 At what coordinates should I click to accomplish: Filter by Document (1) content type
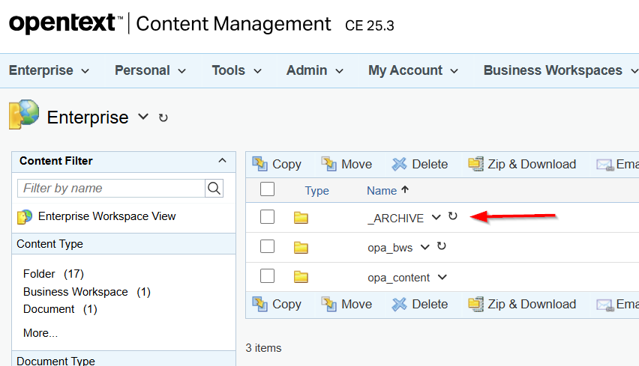tap(60, 309)
